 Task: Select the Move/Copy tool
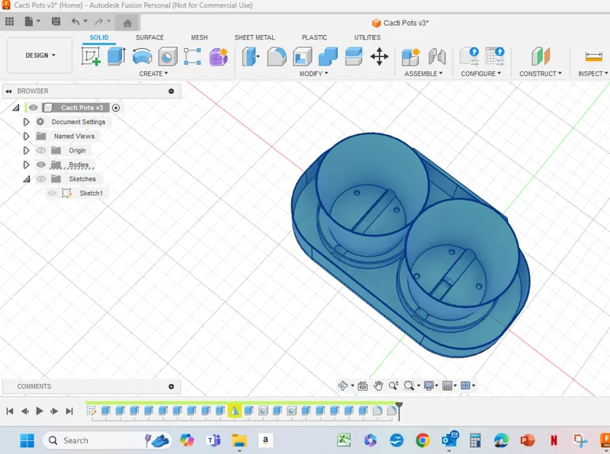(379, 56)
